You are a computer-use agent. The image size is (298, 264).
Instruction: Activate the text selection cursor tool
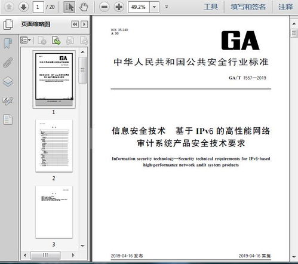69,7
